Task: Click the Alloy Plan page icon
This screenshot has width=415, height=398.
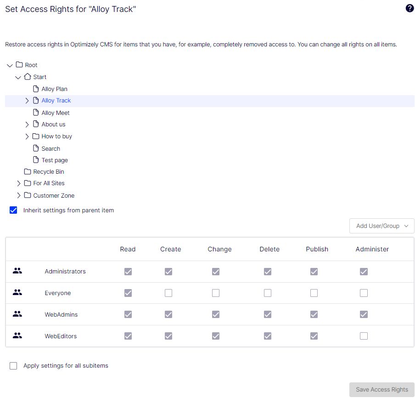Action: 36,88
